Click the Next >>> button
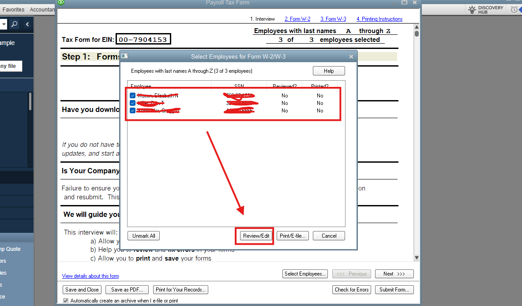Image resolution: width=522 pixels, height=306 pixels. coord(394,274)
